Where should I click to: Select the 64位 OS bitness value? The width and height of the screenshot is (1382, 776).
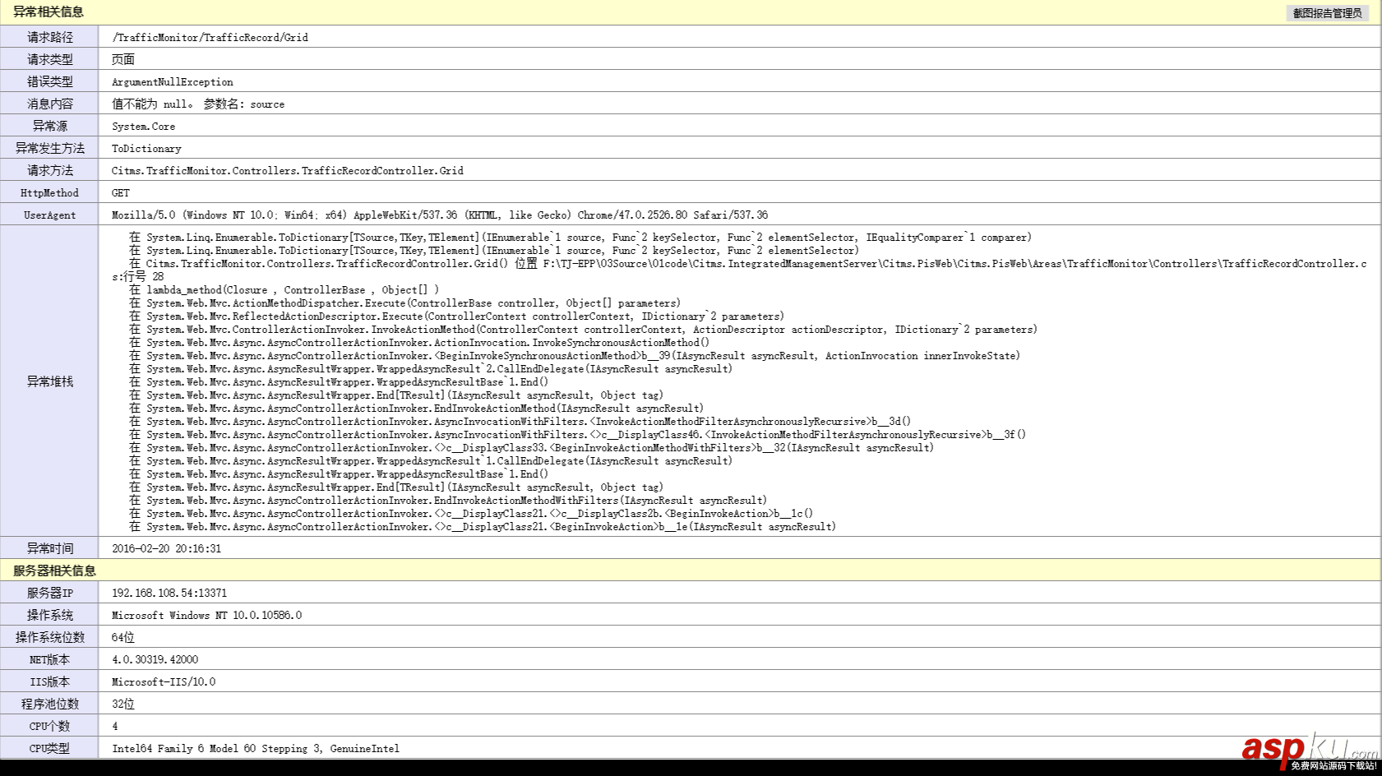(123, 637)
